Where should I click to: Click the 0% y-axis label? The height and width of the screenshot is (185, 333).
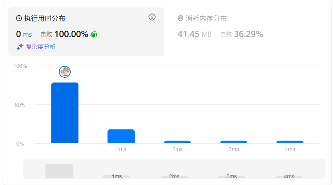point(20,144)
